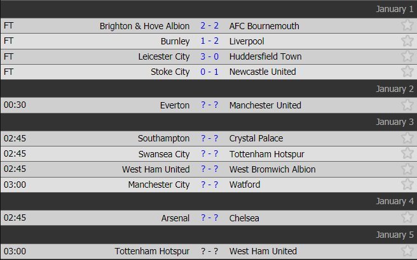This screenshot has width=417, height=260.
Task: Star the Manchester City vs Watford fixture
Action: coord(407,185)
